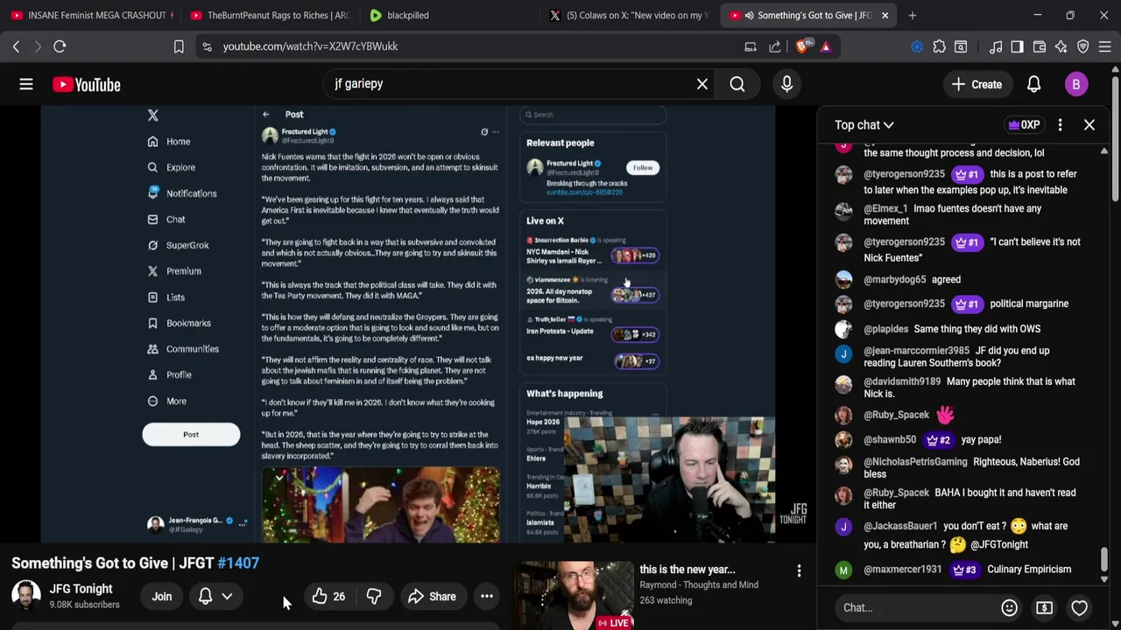
Task: Open Brave wallet icon
Action: [1040, 46]
